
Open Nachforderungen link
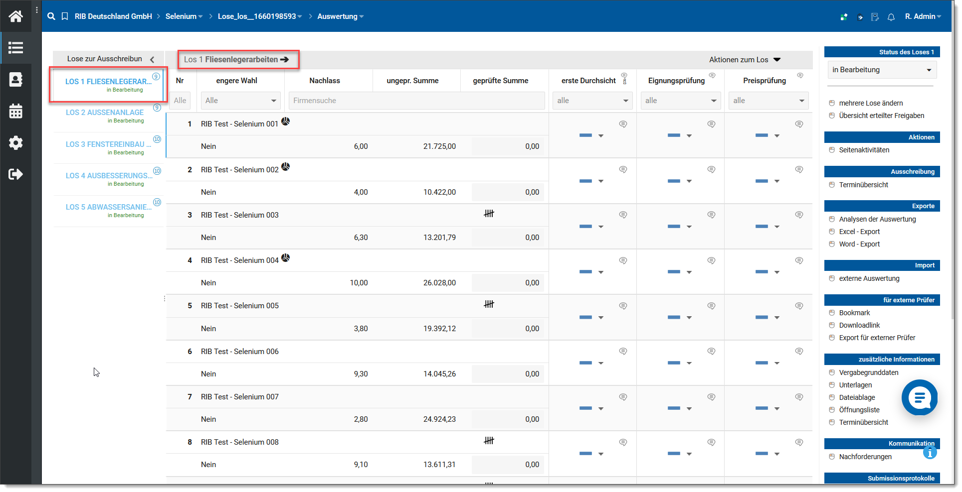coord(865,457)
